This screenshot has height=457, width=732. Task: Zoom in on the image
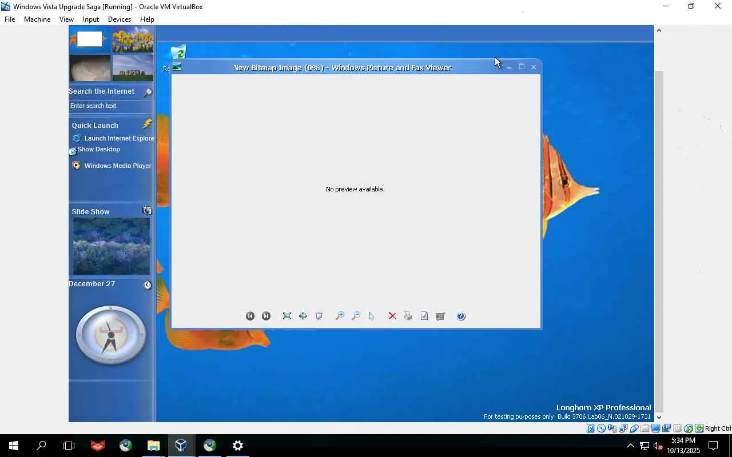340,316
